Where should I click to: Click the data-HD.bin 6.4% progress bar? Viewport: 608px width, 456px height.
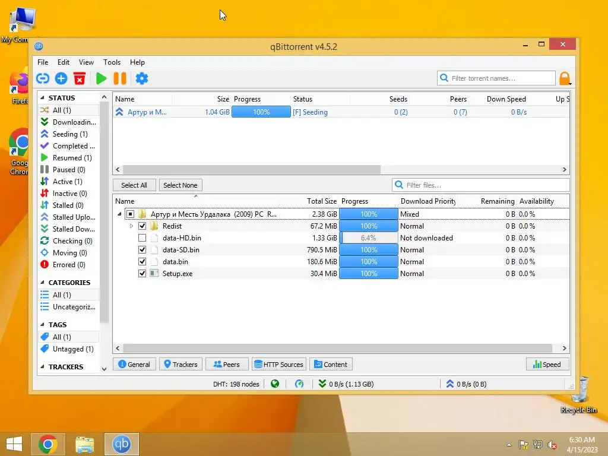(368, 238)
